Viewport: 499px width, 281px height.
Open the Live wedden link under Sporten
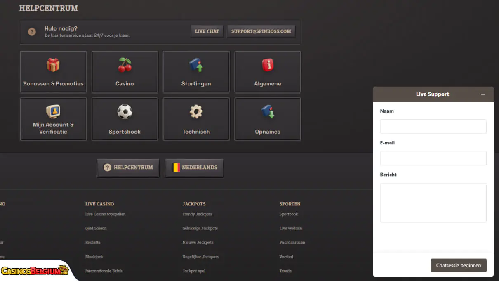(290, 228)
